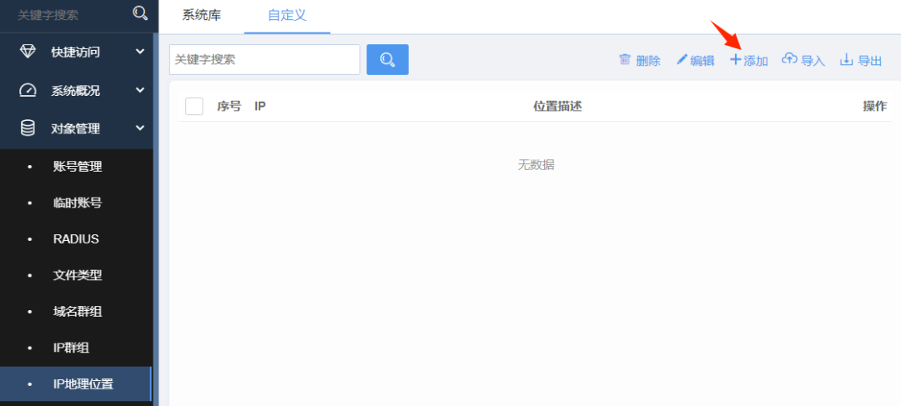
Task: Open RADIUS in the sidebar
Action: click(76, 239)
